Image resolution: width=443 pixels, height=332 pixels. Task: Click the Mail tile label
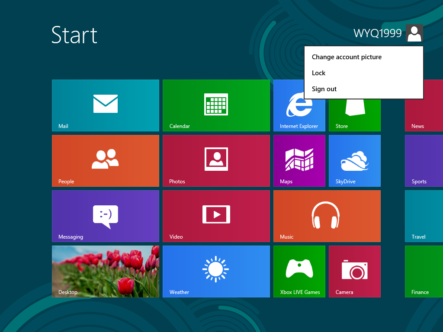click(63, 126)
